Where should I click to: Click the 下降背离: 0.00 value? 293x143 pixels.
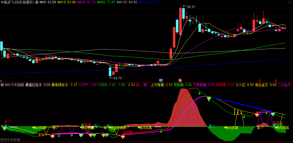(204, 85)
